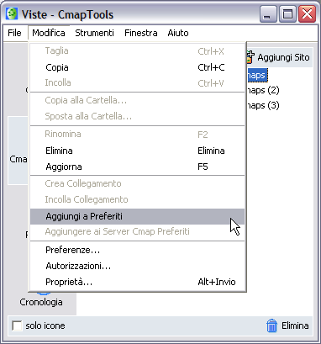
Task: Open Proprietà... menu item
Action: 137,282
